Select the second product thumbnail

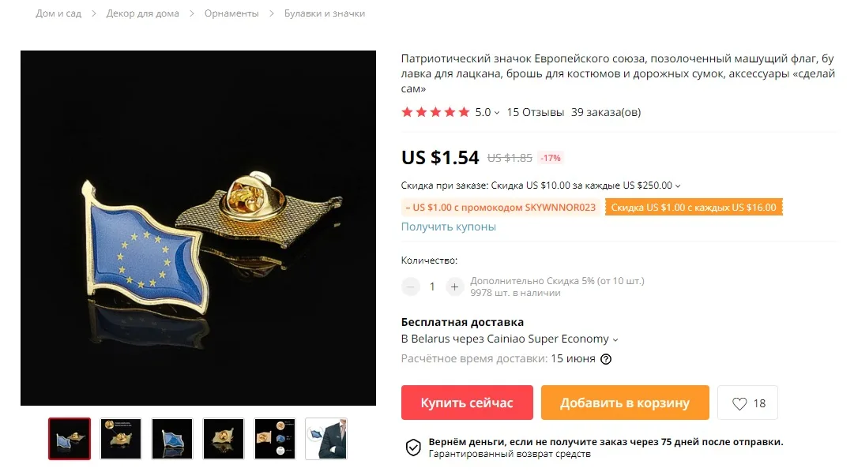121,439
